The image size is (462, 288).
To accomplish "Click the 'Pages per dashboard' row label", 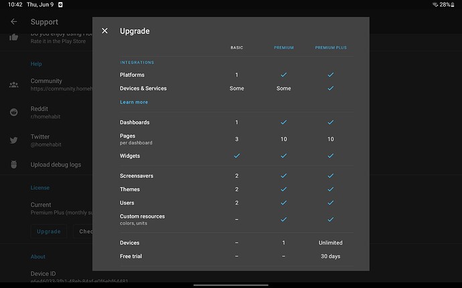I will [x=136, y=139].
